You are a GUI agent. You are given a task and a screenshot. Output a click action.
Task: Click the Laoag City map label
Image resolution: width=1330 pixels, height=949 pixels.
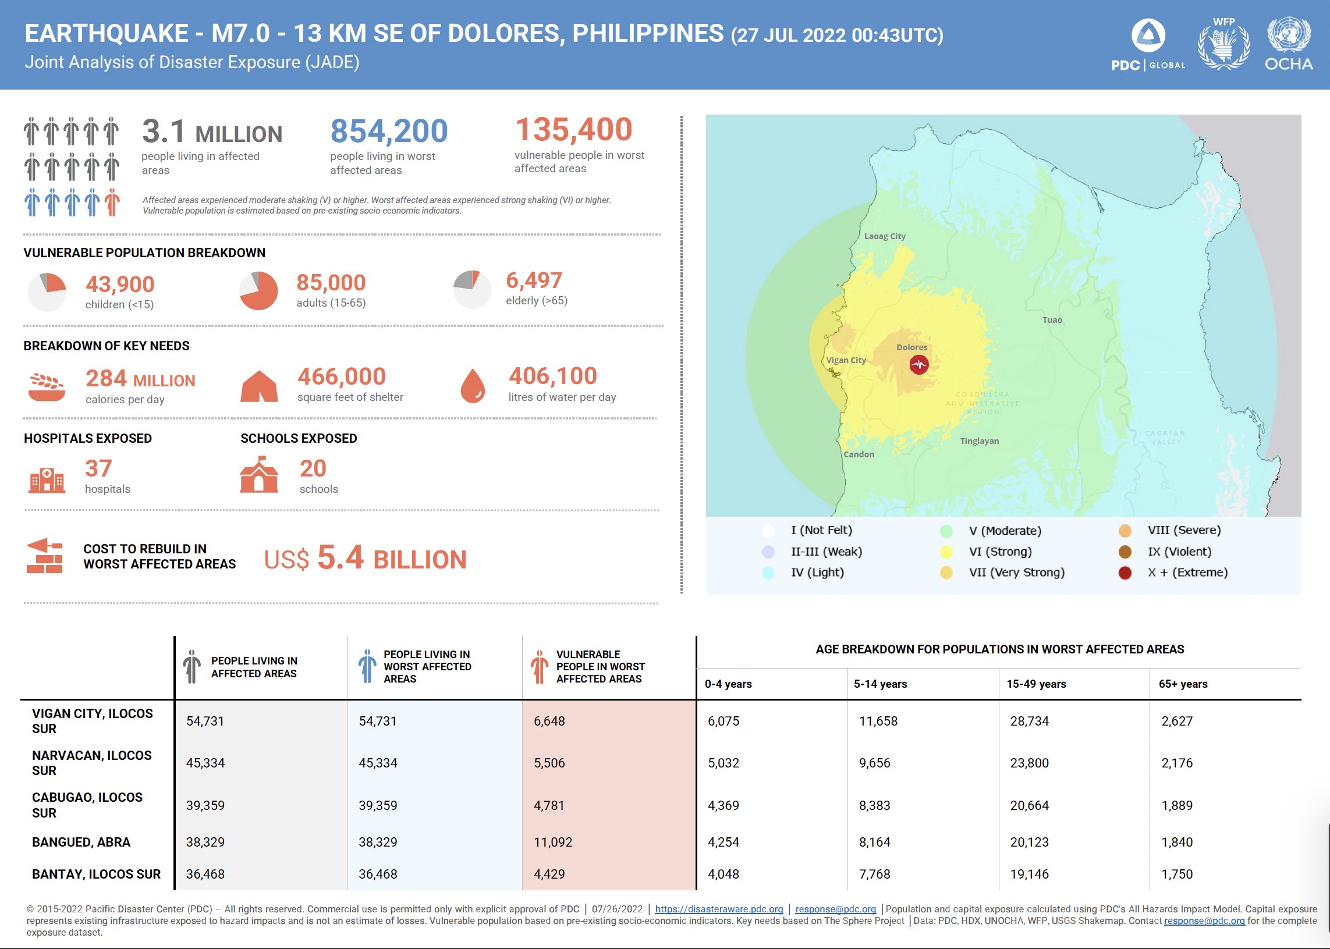[885, 236]
